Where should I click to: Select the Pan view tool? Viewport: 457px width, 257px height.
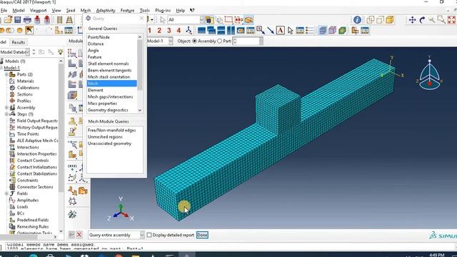pos(412,20)
